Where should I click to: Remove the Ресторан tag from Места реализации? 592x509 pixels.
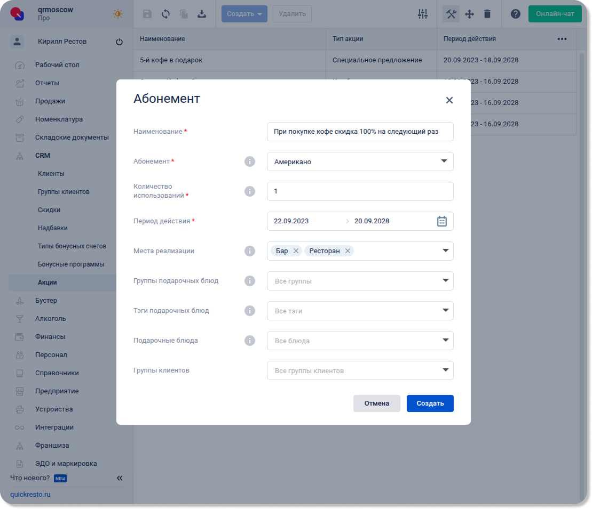[348, 251]
